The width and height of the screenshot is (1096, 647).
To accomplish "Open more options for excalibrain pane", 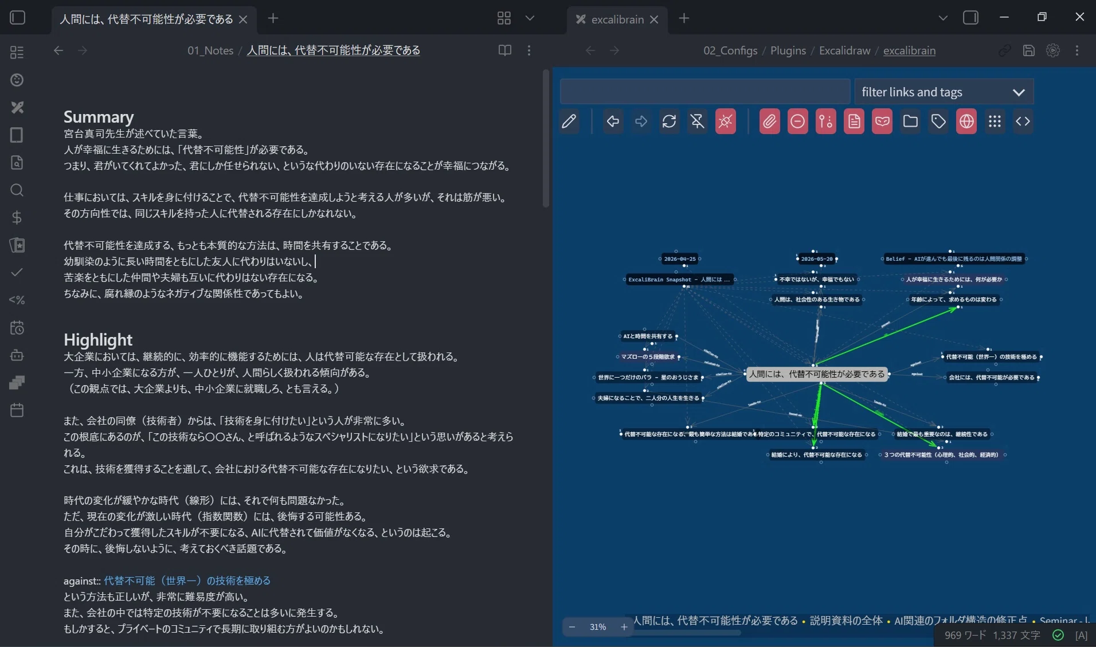I will (x=1077, y=50).
